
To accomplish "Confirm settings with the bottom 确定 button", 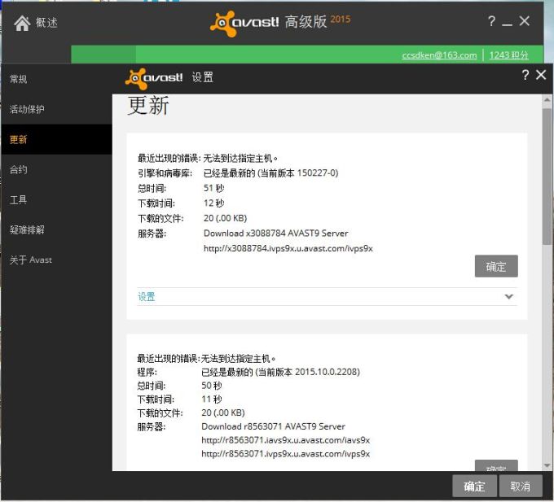I will (474, 486).
